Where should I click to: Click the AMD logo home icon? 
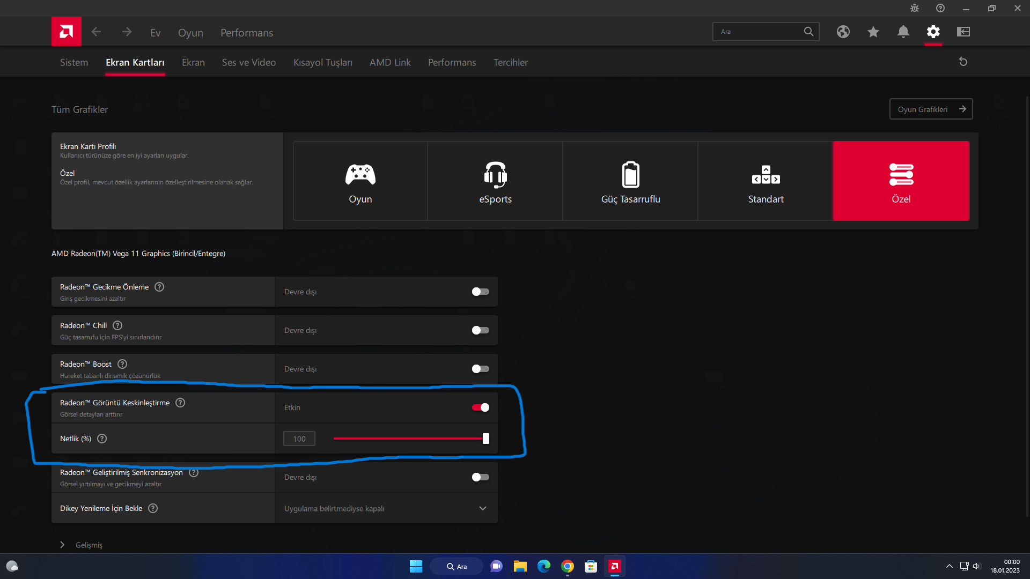pyautogui.click(x=67, y=32)
